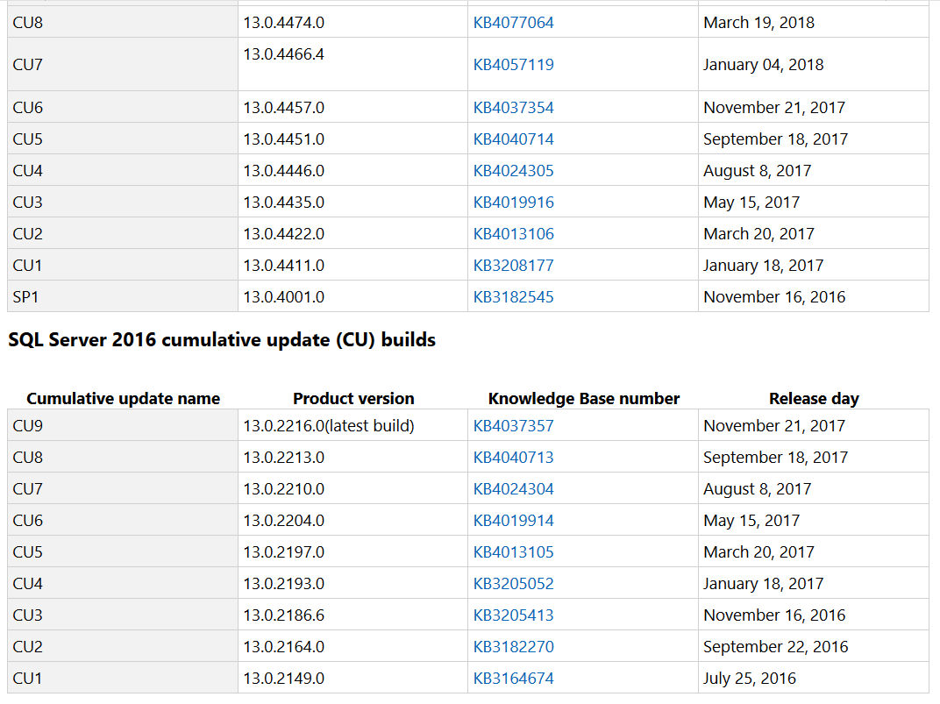940x704 pixels.
Task: Click KB4019916 in the SP1 table
Action: pos(514,203)
